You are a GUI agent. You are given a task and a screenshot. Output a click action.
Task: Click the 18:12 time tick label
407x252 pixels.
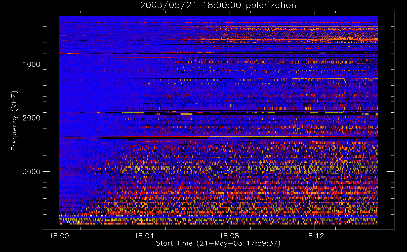[314, 236]
